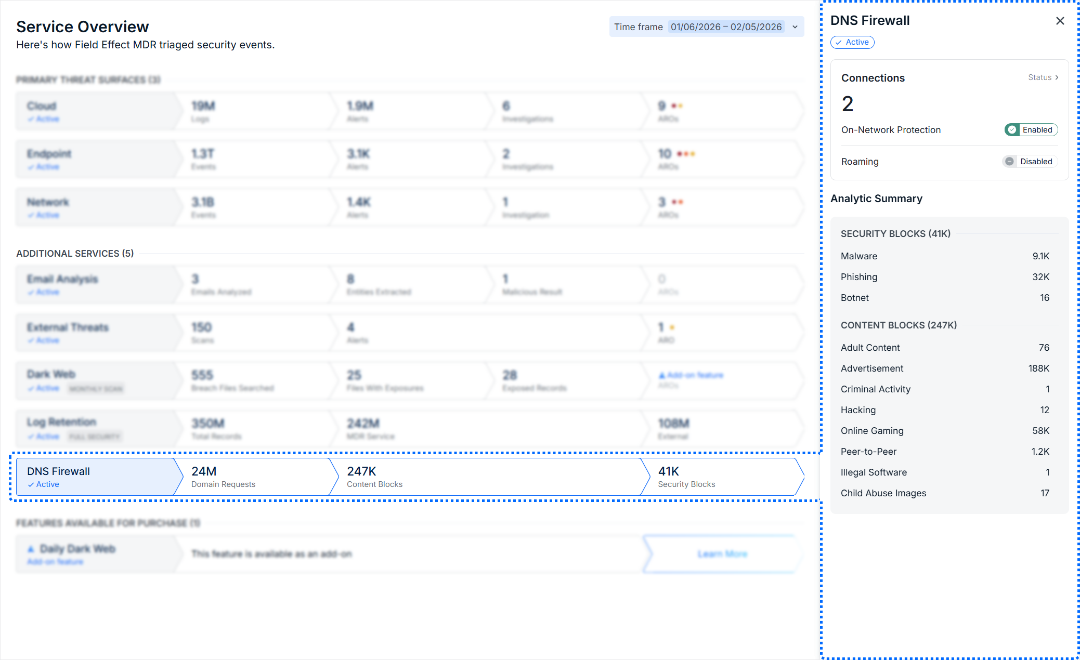Select the Phishing security blocks row

click(x=944, y=277)
